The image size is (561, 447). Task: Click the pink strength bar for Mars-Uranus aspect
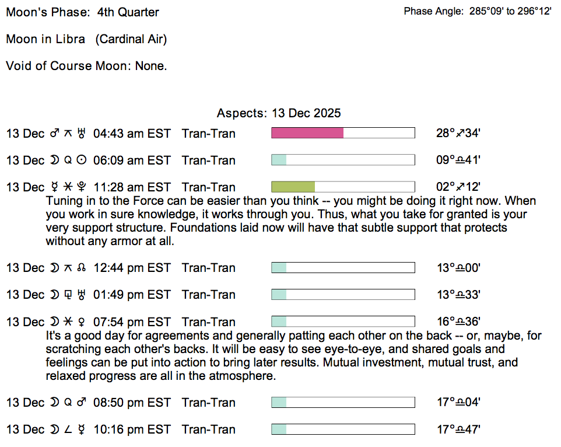coord(307,134)
